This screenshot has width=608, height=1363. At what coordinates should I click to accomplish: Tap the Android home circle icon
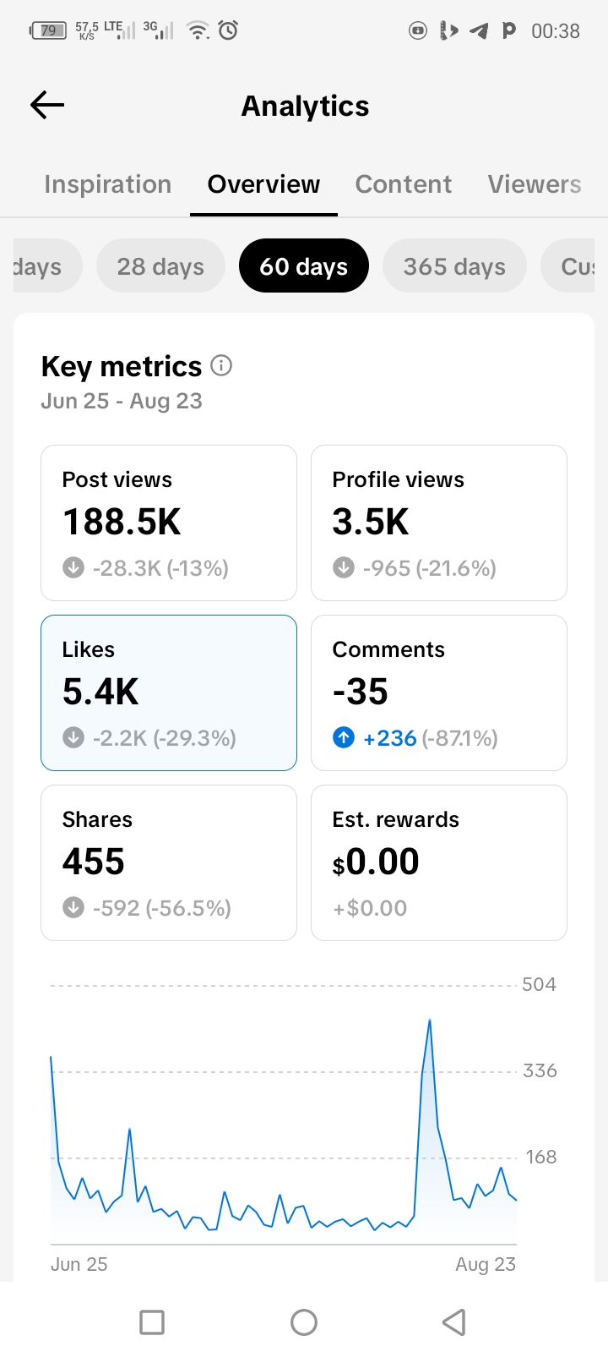pos(304,1322)
